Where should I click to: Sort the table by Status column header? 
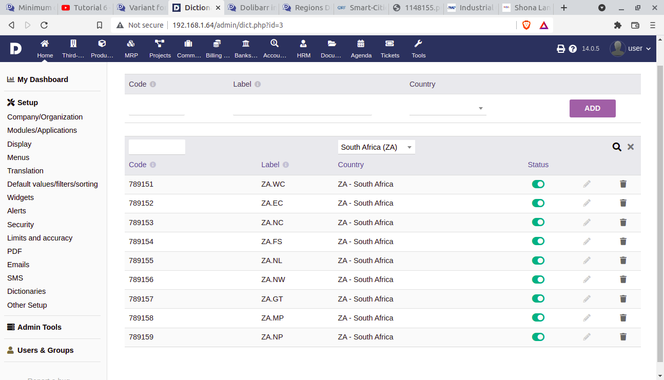538,165
